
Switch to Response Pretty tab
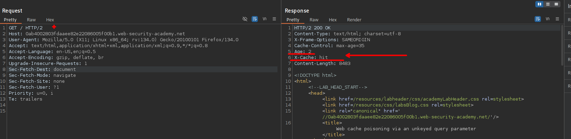point(293,20)
